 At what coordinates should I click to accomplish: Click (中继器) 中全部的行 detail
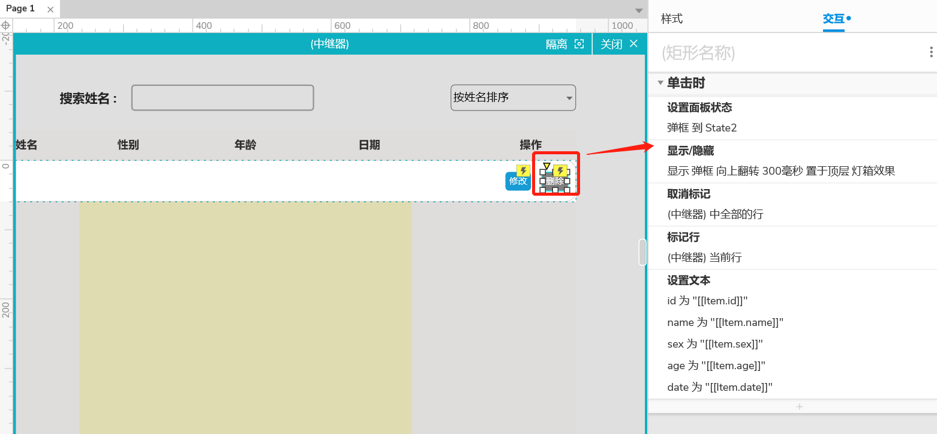click(715, 214)
